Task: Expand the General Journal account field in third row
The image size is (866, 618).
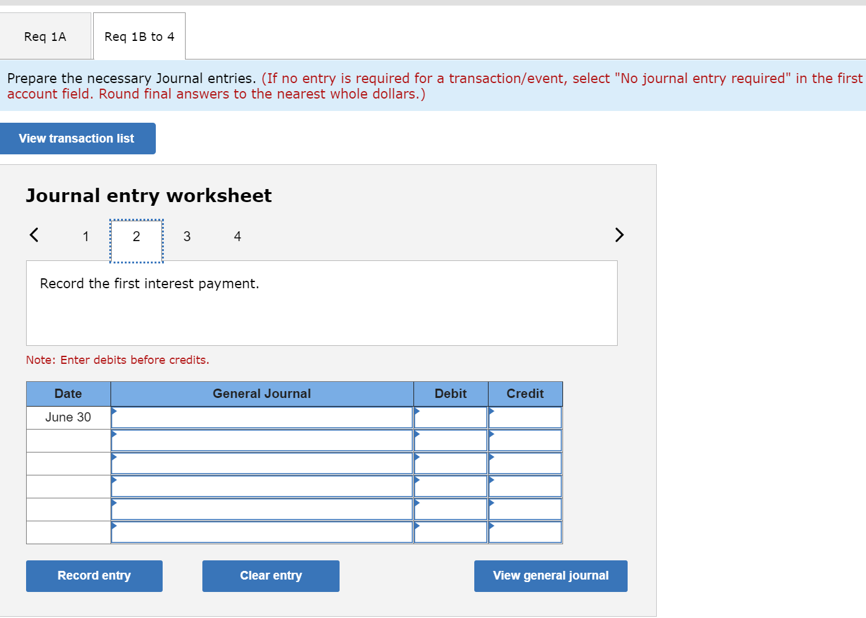Action: [x=262, y=463]
